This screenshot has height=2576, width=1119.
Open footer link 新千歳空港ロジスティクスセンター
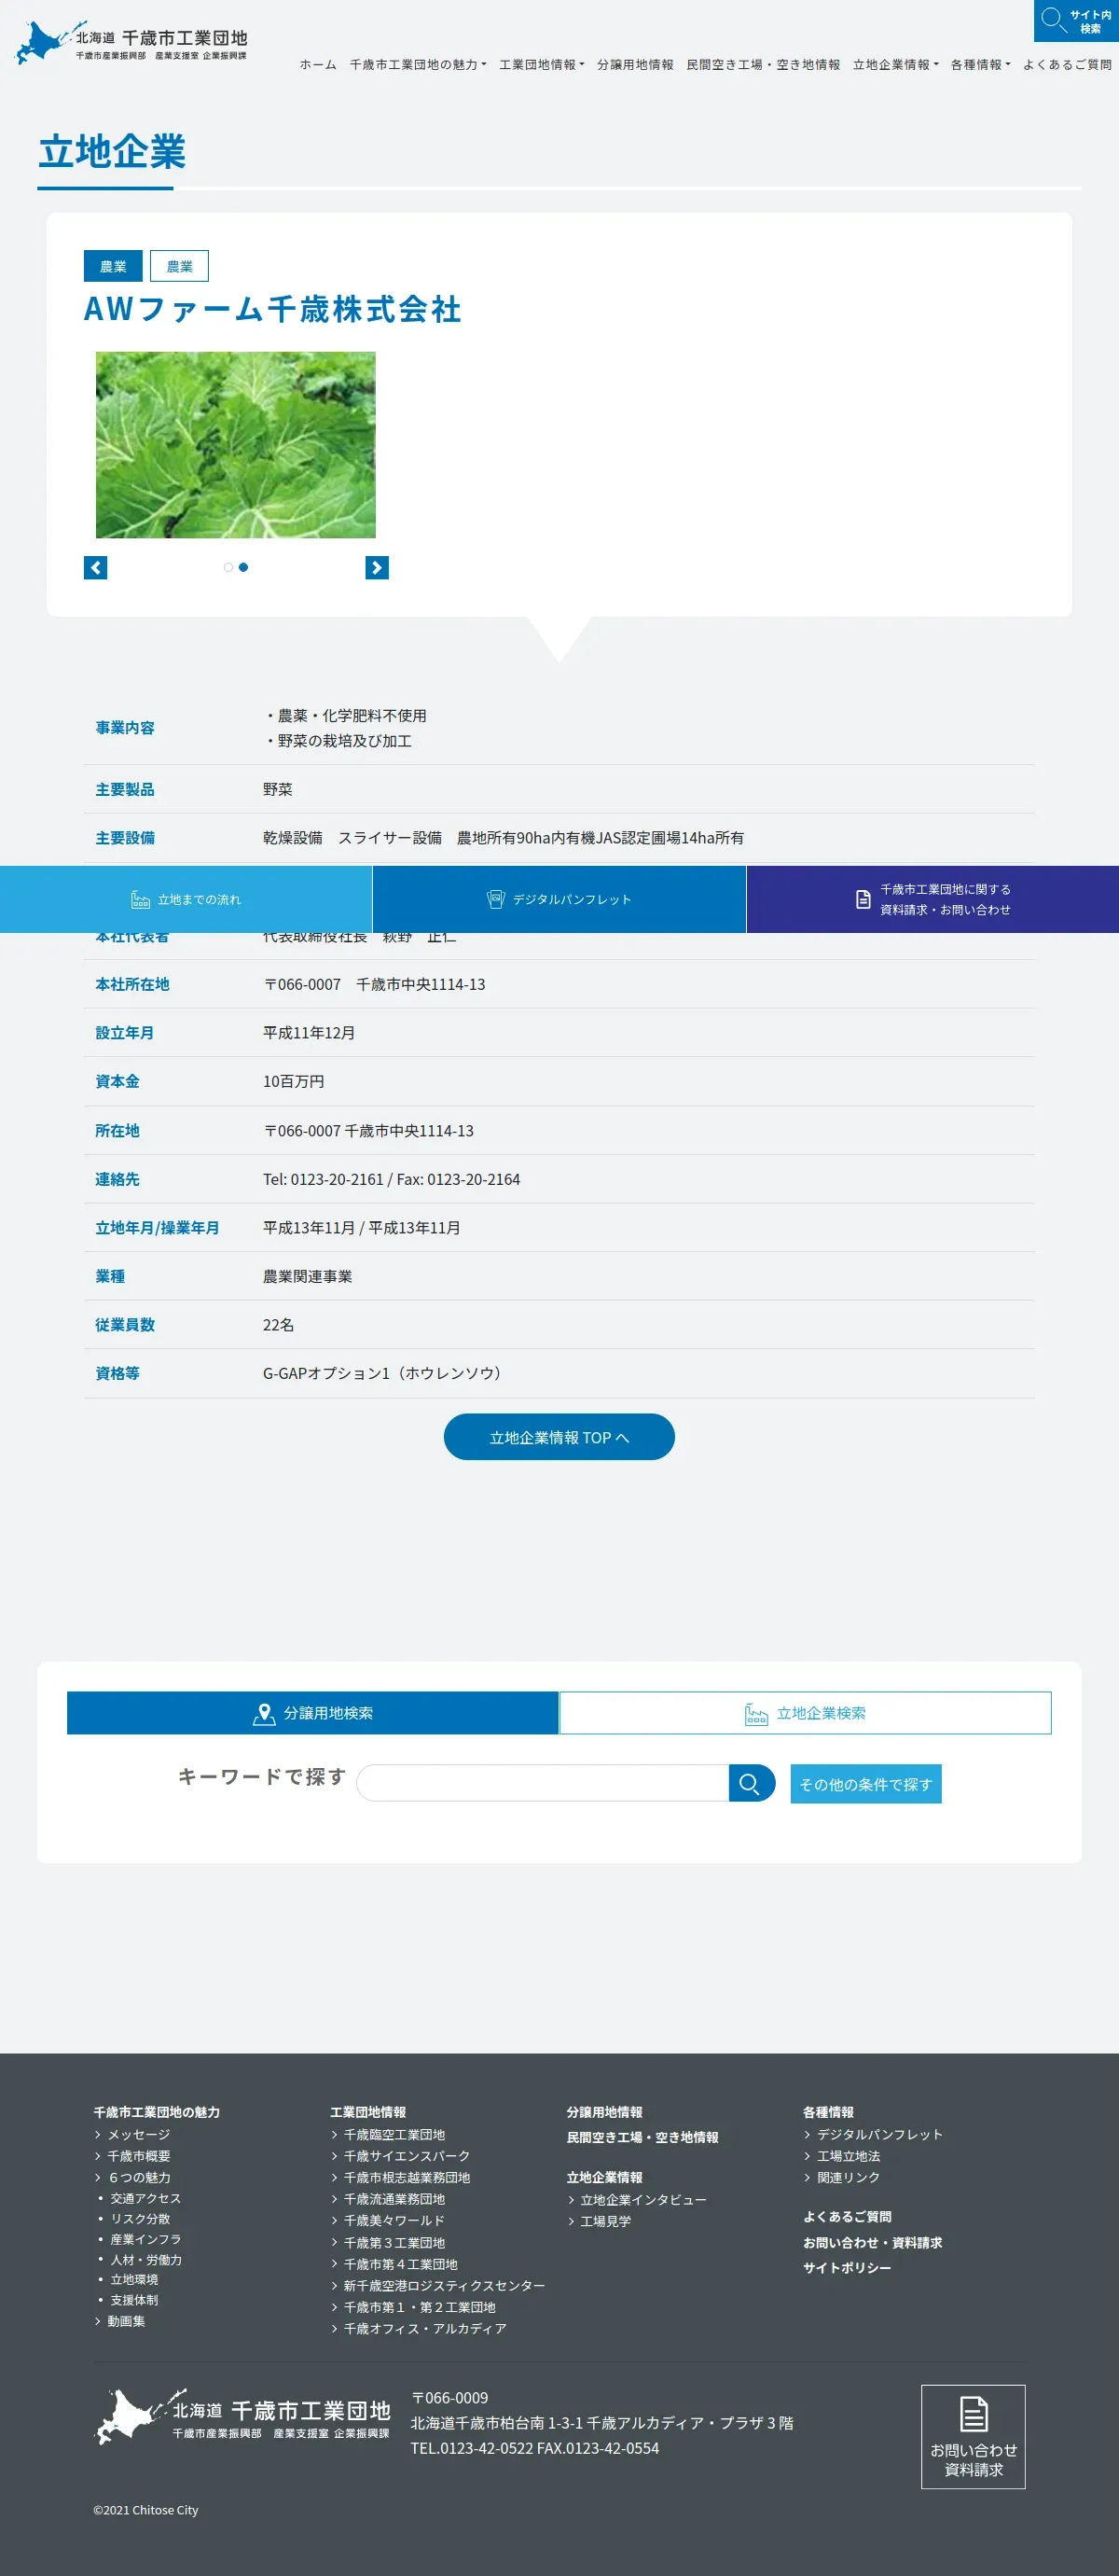pyautogui.click(x=445, y=2286)
